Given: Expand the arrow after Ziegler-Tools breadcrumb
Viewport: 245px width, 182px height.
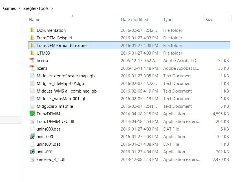Looking at the screenshot, I should tap(52, 8).
